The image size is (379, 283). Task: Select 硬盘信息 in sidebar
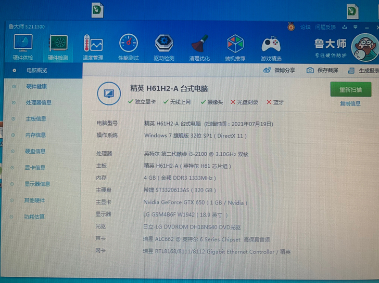[35, 151]
